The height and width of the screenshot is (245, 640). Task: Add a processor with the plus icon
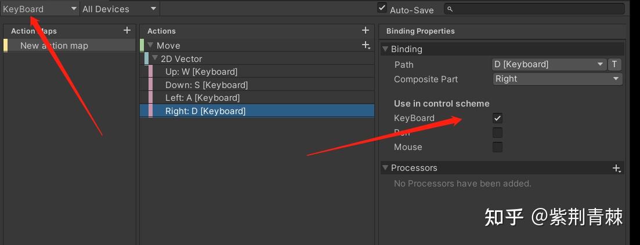click(x=617, y=168)
